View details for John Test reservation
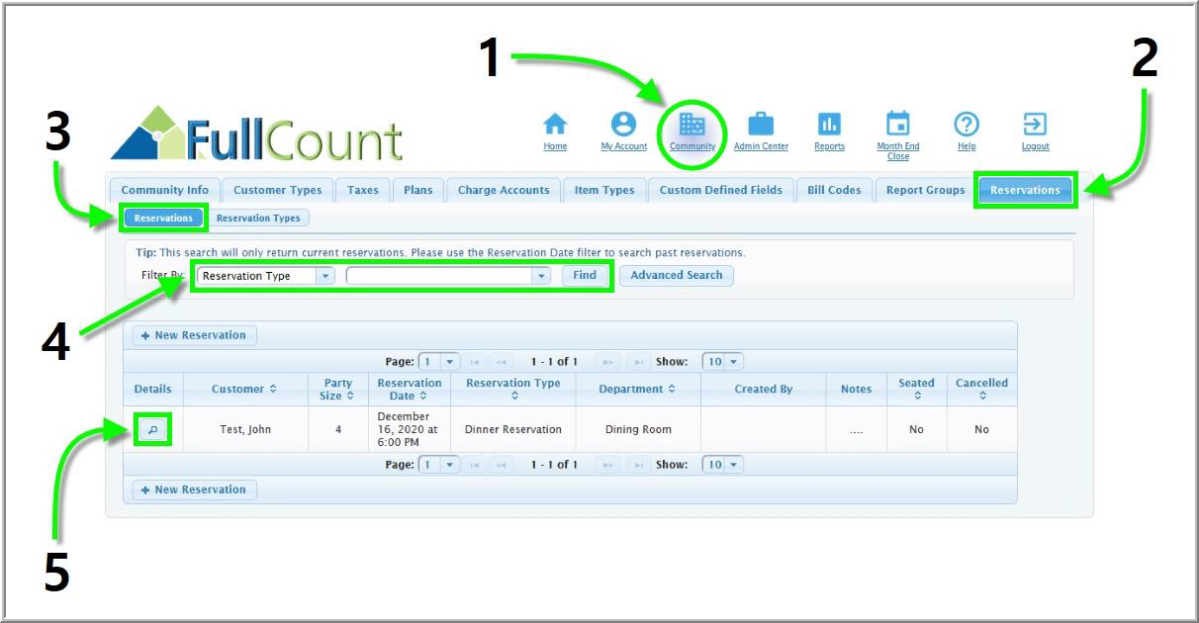 (152, 430)
